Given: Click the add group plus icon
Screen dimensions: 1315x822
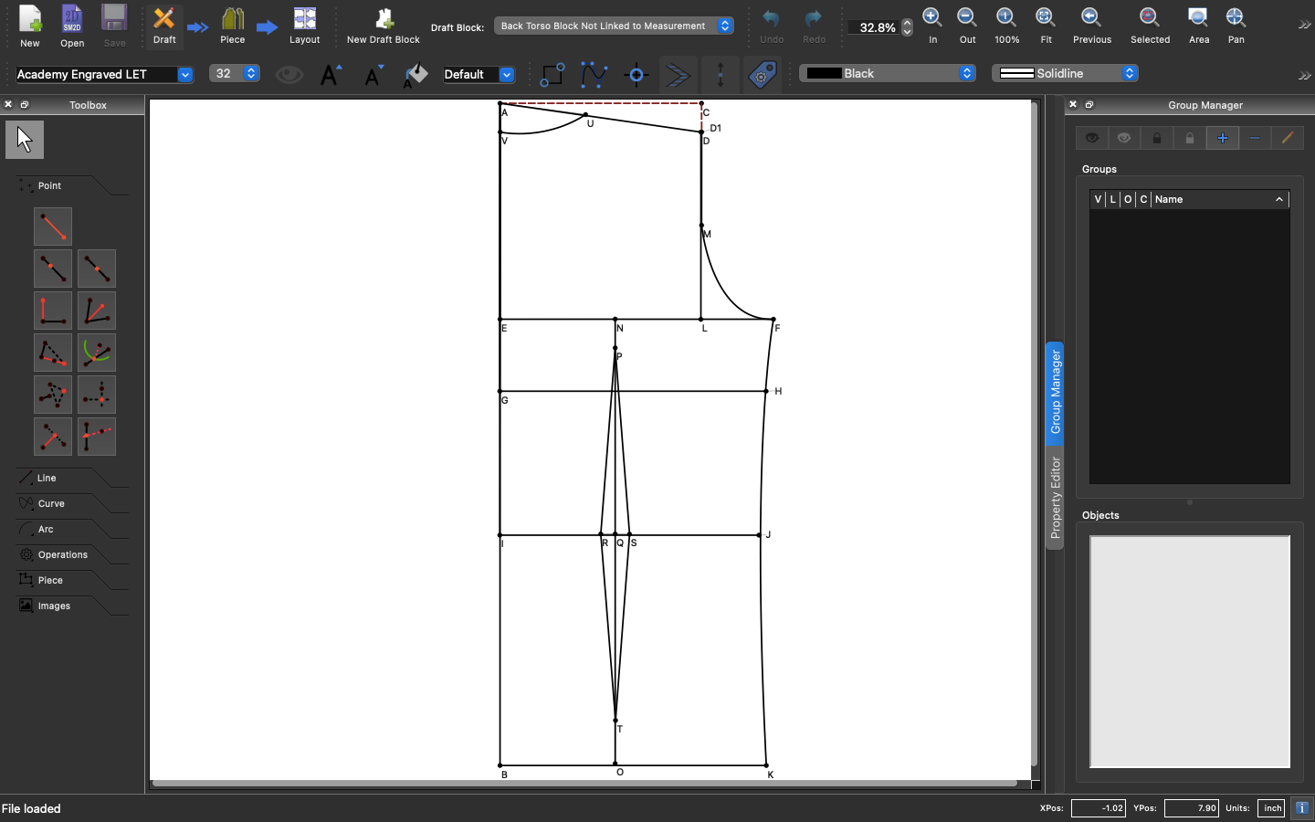Looking at the screenshot, I should coord(1222,138).
